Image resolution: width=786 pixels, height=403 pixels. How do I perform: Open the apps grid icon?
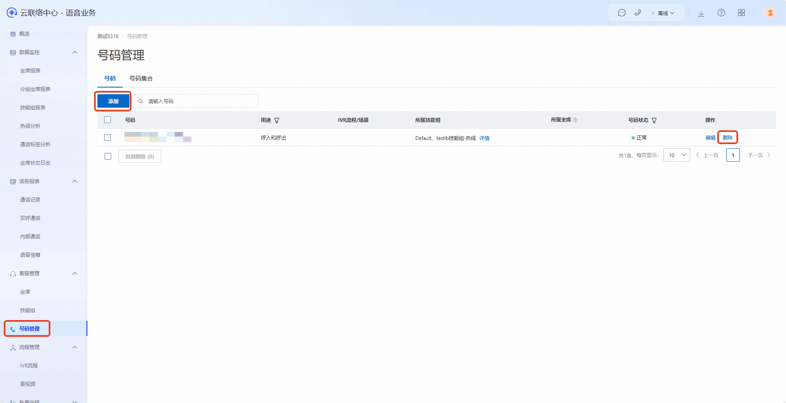(x=741, y=13)
